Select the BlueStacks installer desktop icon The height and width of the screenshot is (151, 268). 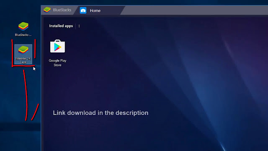pyautogui.click(x=23, y=29)
